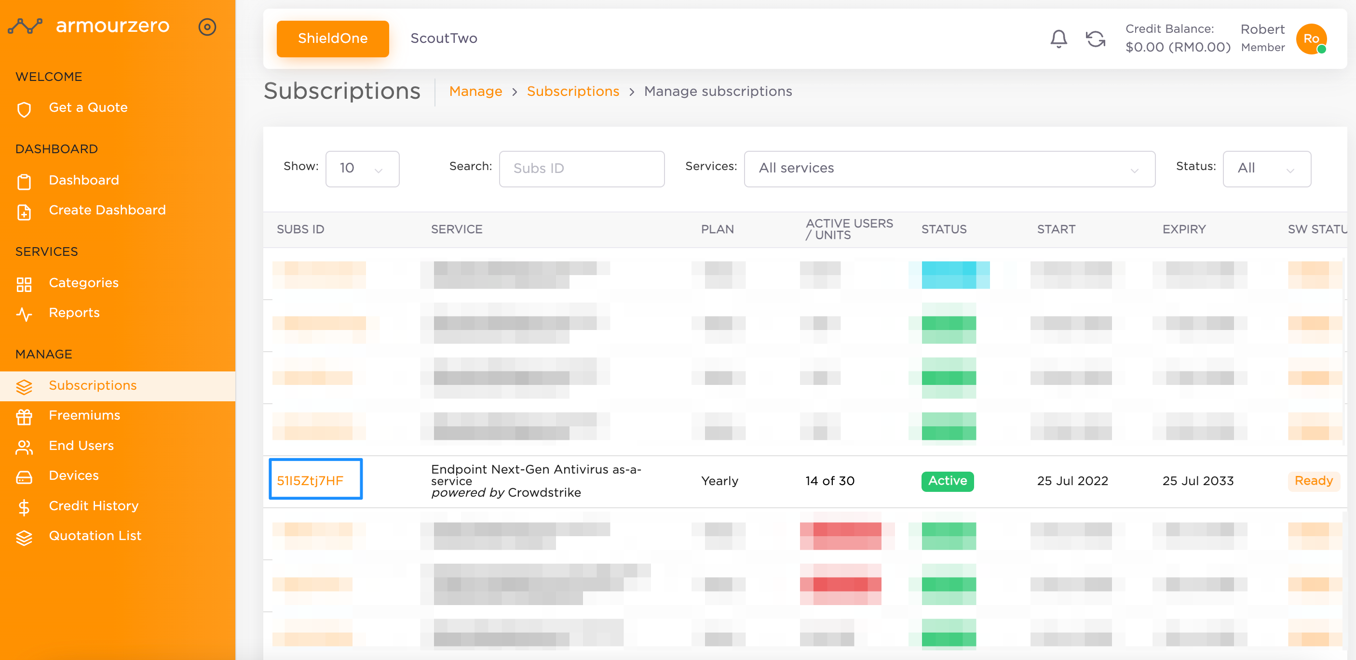The height and width of the screenshot is (660, 1356).
Task: Click the ACTIVE USERS / UNITS column header
Action: [849, 229]
